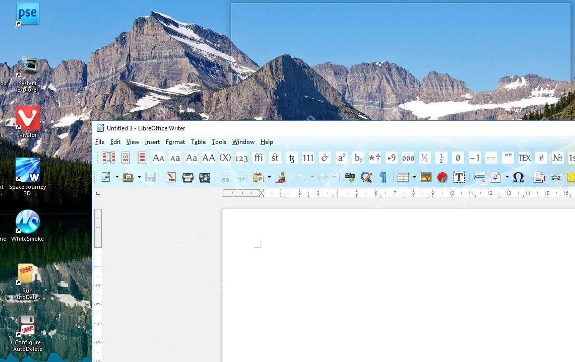Viewport: 575px width, 362px height.
Task: Click the two-column kerning toolbar icon
Action: [108, 158]
